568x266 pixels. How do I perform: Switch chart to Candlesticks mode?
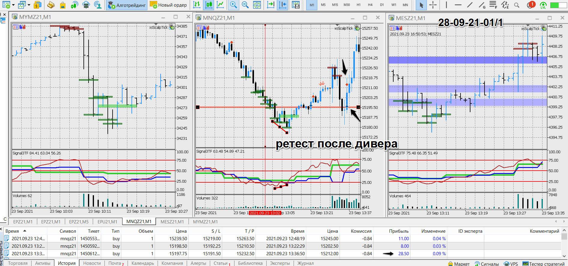click(x=209, y=5)
